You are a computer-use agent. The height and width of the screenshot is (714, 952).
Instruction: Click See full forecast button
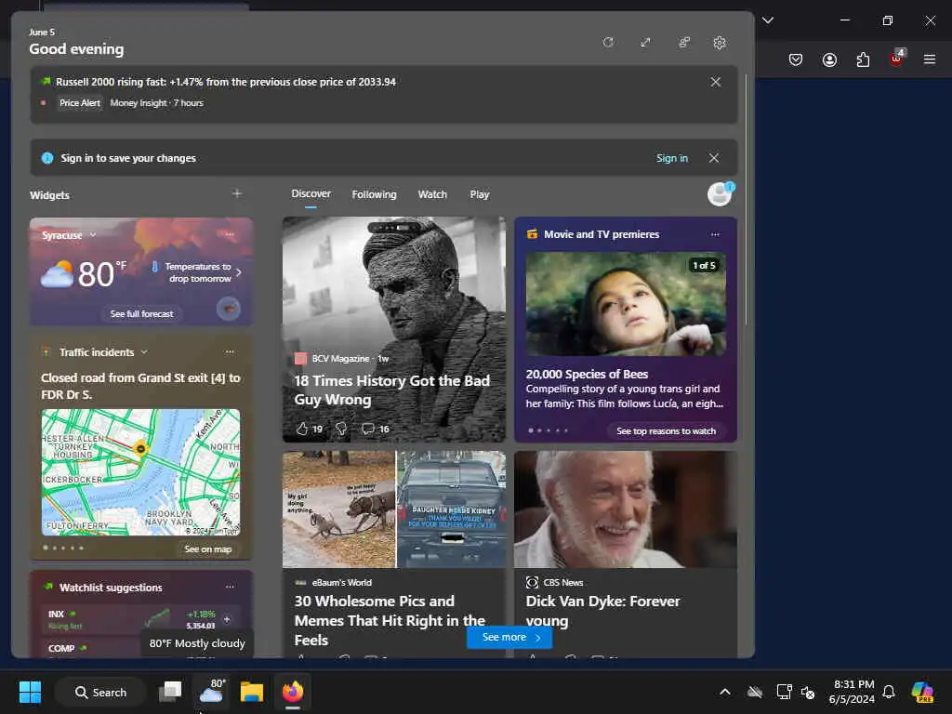(x=141, y=314)
